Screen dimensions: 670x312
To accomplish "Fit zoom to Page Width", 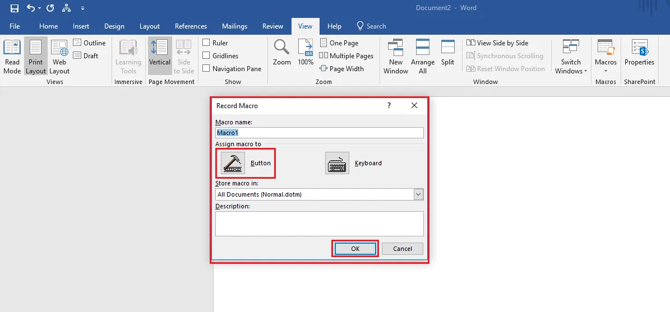I will tap(341, 68).
